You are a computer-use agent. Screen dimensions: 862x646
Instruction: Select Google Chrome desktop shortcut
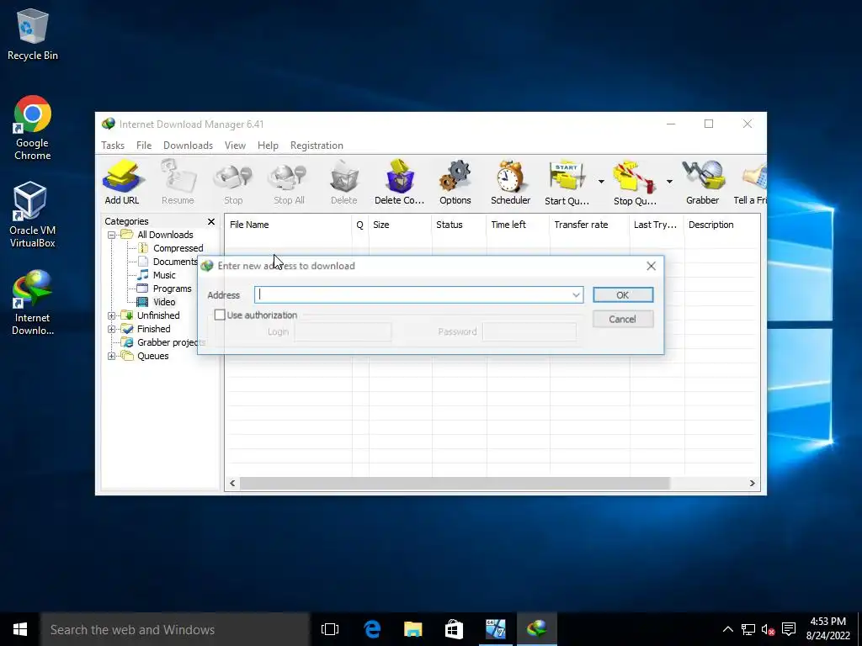[33, 128]
